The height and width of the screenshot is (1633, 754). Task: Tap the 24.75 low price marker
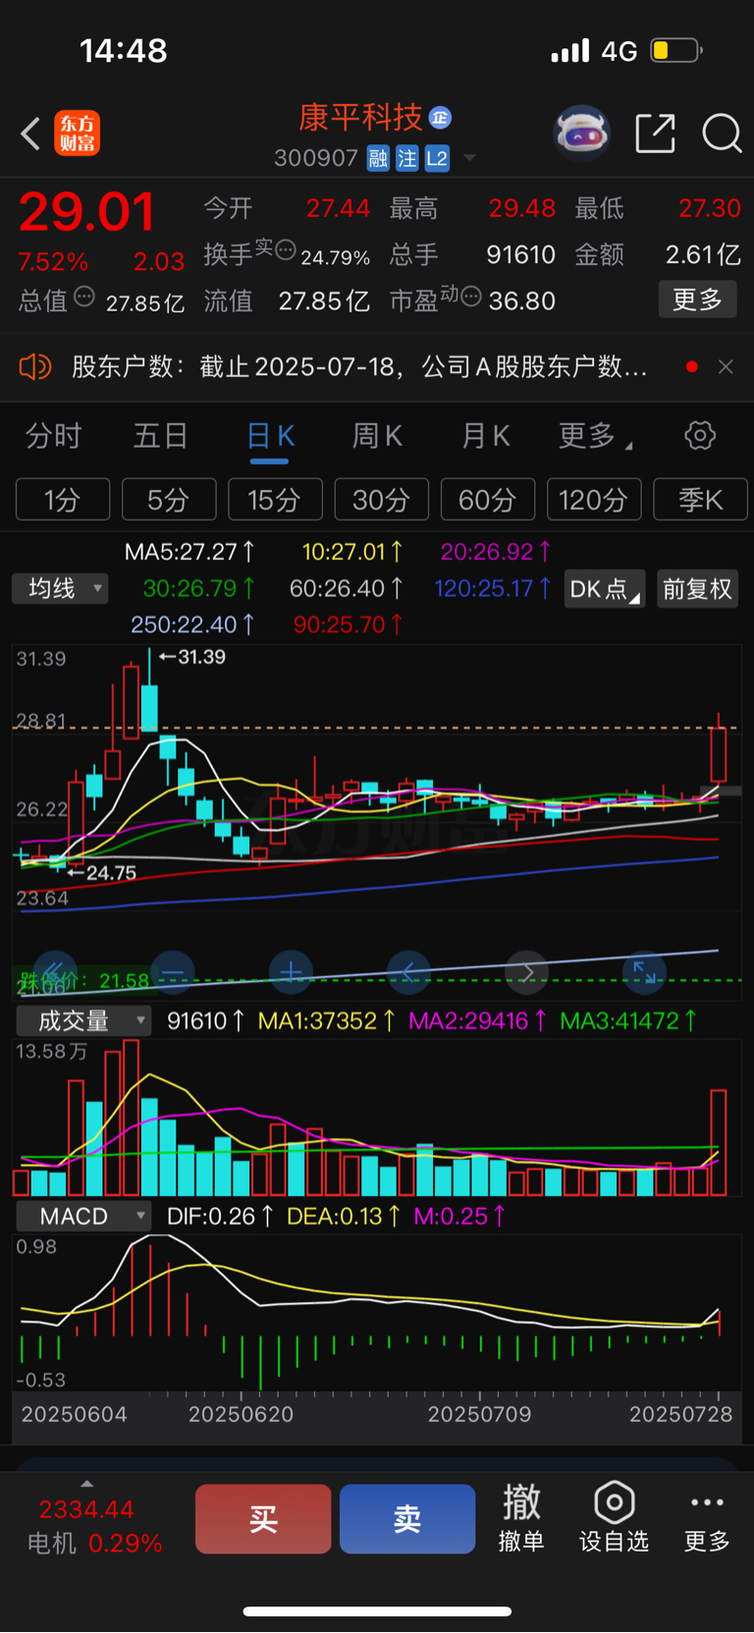click(x=102, y=873)
